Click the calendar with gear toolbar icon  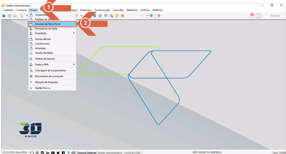coord(111,16)
